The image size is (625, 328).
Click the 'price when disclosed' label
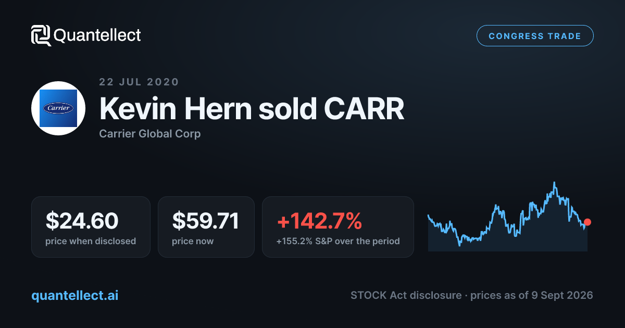pos(91,241)
